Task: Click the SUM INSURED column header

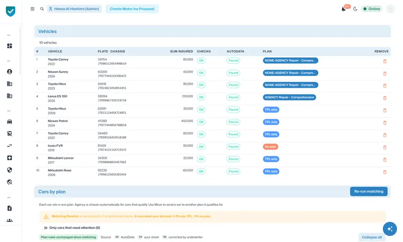Action: pyautogui.click(x=181, y=51)
